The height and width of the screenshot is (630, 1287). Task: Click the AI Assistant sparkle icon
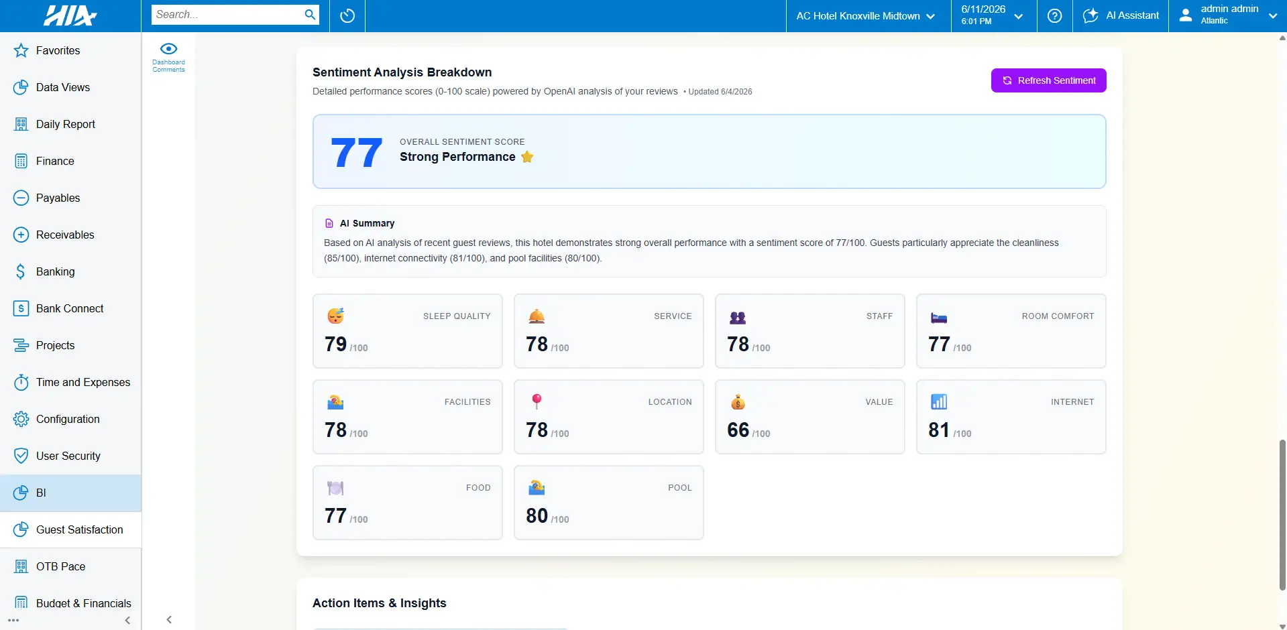1090,15
